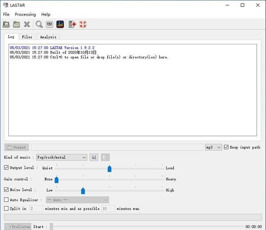
Task: Minimize the LASTAR window
Action: pyautogui.click(x=227, y=5)
